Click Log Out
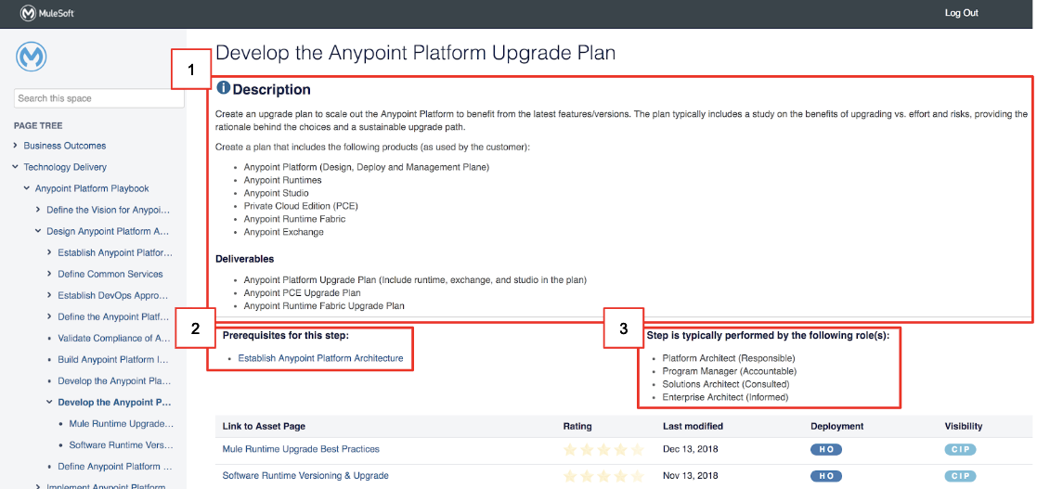Image resolution: width=1037 pixels, height=489 pixels. coord(961,13)
